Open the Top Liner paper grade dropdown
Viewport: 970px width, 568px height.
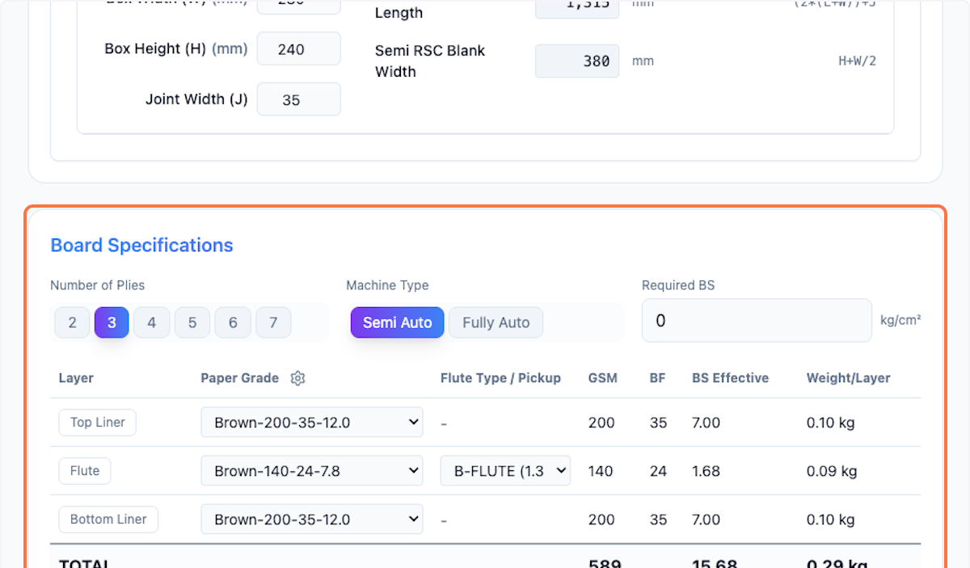pos(311,422)
